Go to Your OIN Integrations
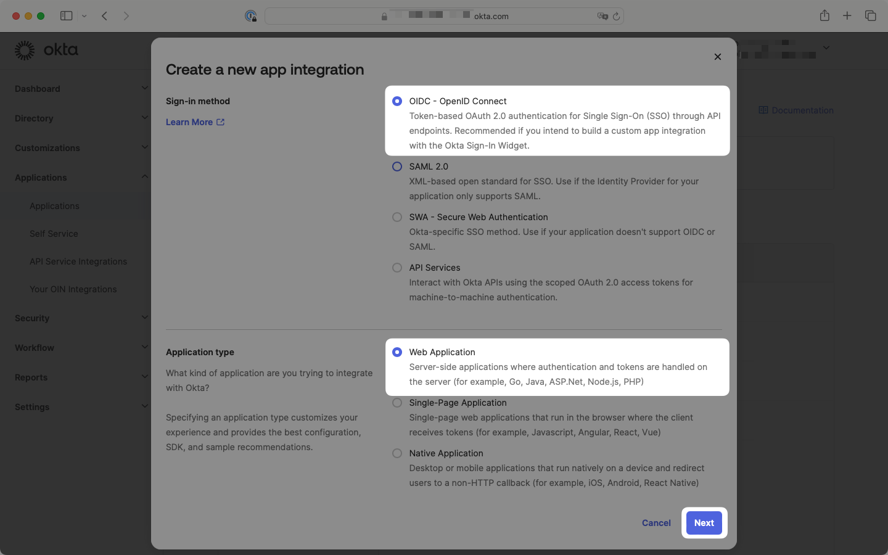This screenshot has width=888, height=555. (x=73, y=289)
